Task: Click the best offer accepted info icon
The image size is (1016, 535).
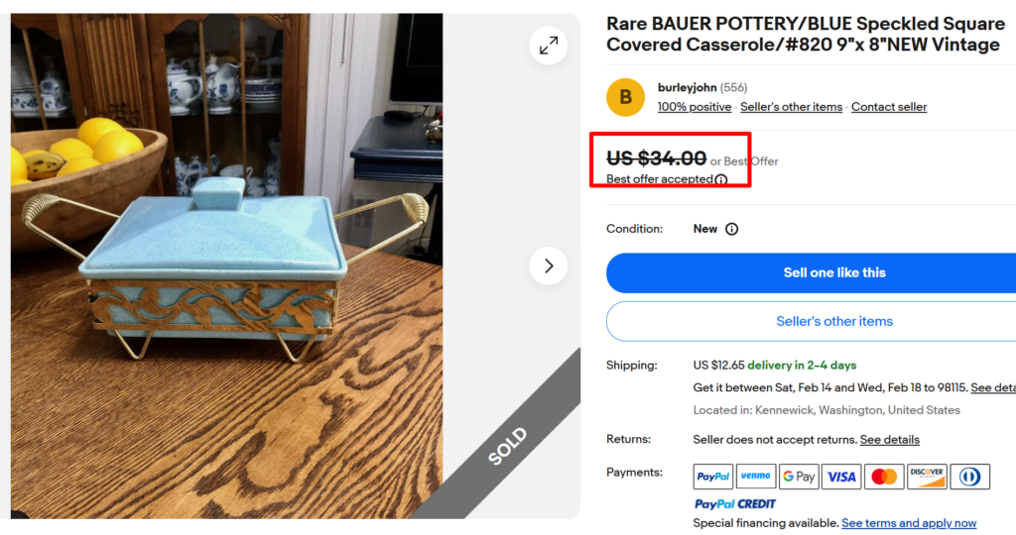Action: click(x=721, y=180)
